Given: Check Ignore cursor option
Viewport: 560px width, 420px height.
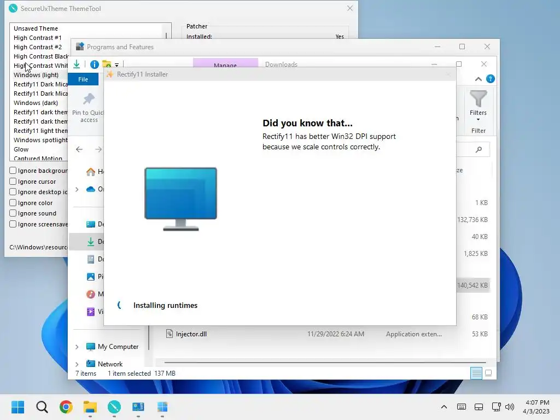Looking at the screenshot, I should (13, 181).
